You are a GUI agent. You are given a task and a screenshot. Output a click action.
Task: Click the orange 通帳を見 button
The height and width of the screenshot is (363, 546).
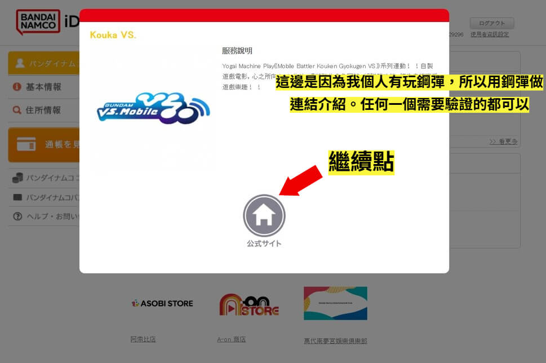[44, 144]
